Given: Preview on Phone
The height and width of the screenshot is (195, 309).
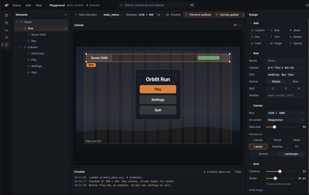Looking at the screenshot, I should tap(277, 140).
